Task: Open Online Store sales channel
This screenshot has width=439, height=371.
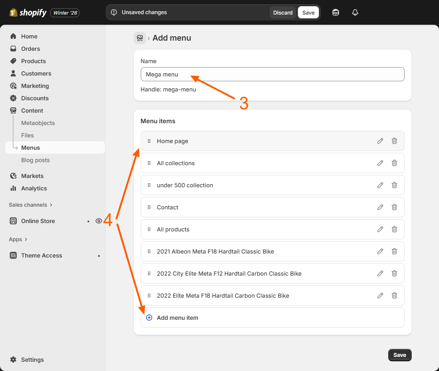Action: (38, 221)
